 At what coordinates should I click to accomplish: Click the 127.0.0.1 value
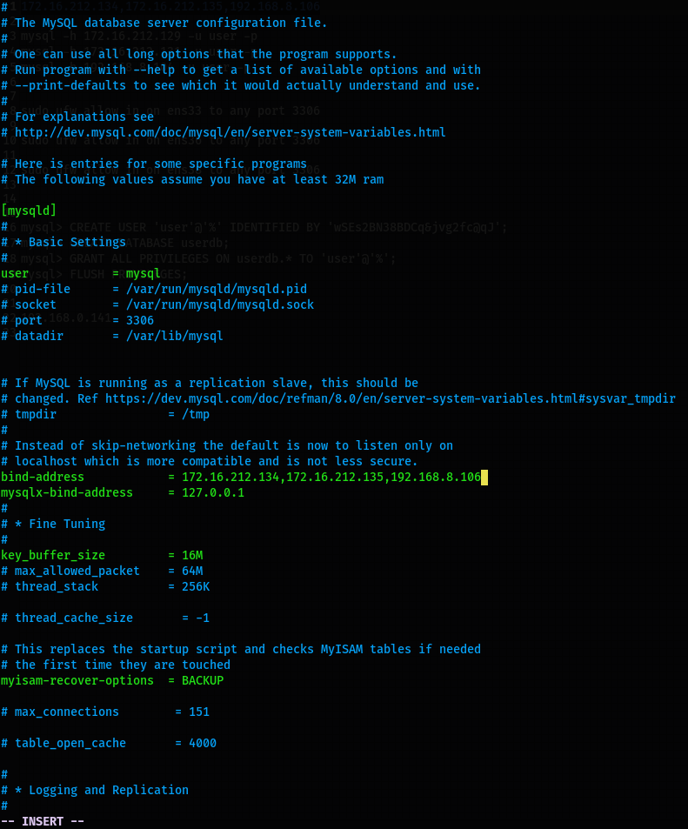pos(213,492)
